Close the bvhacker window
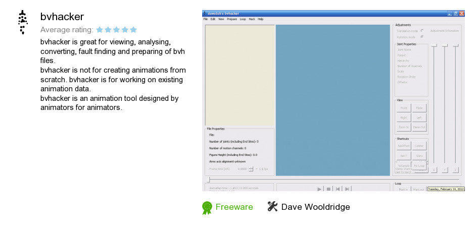475x230 pixels. pyautogui.click(x=462, y=13)
